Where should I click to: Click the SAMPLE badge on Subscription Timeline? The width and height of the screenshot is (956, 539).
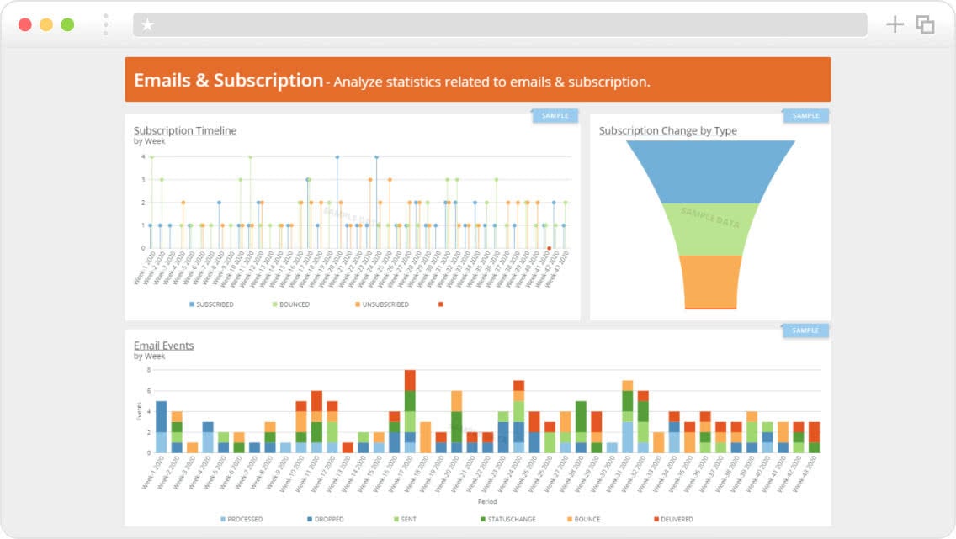click(555, 116)
